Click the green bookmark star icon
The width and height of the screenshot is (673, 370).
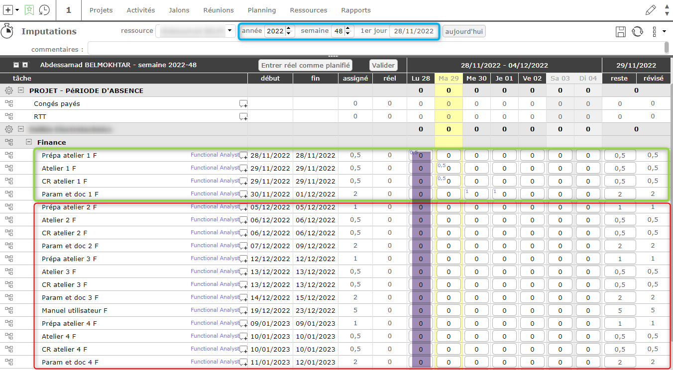[x=29, y=10]
